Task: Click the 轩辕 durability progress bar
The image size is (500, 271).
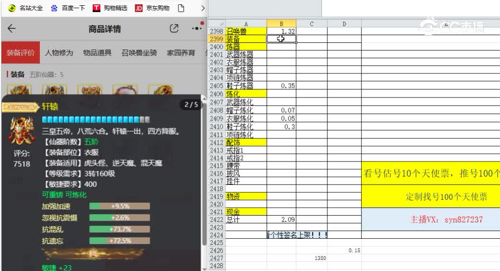Action: (95, 120)
